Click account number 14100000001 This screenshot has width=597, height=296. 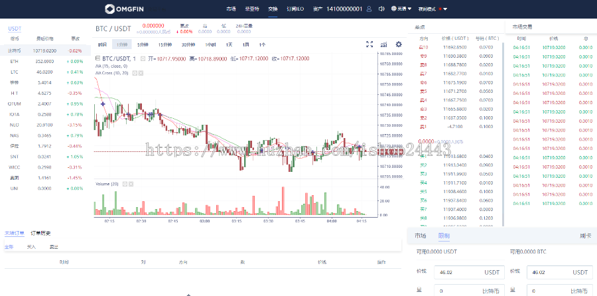[x=344, y=9]
